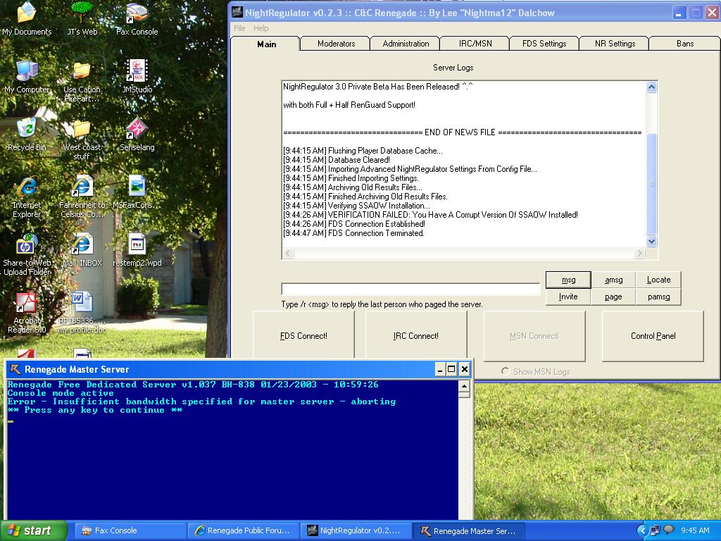Open the Senselang desktop shortcut
The width and height of the screenshot is (721, 541).
(x=137, y=130)
